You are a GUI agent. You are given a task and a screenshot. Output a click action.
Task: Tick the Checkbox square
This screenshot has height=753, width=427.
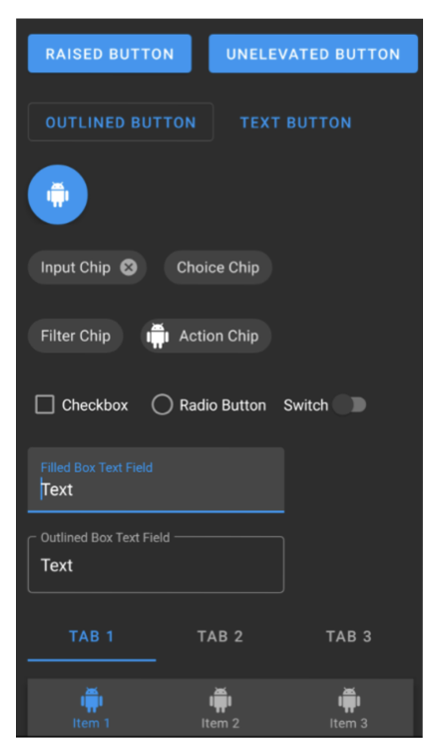pyautogui.click(x=45, y=404)
